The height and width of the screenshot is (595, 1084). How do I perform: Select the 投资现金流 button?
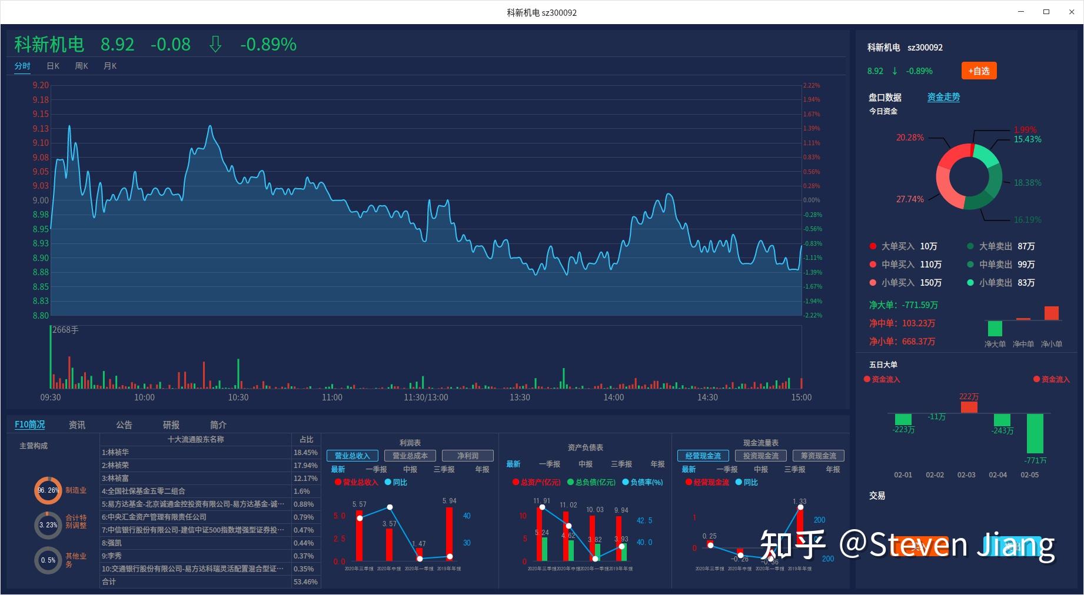click(760, 456)
